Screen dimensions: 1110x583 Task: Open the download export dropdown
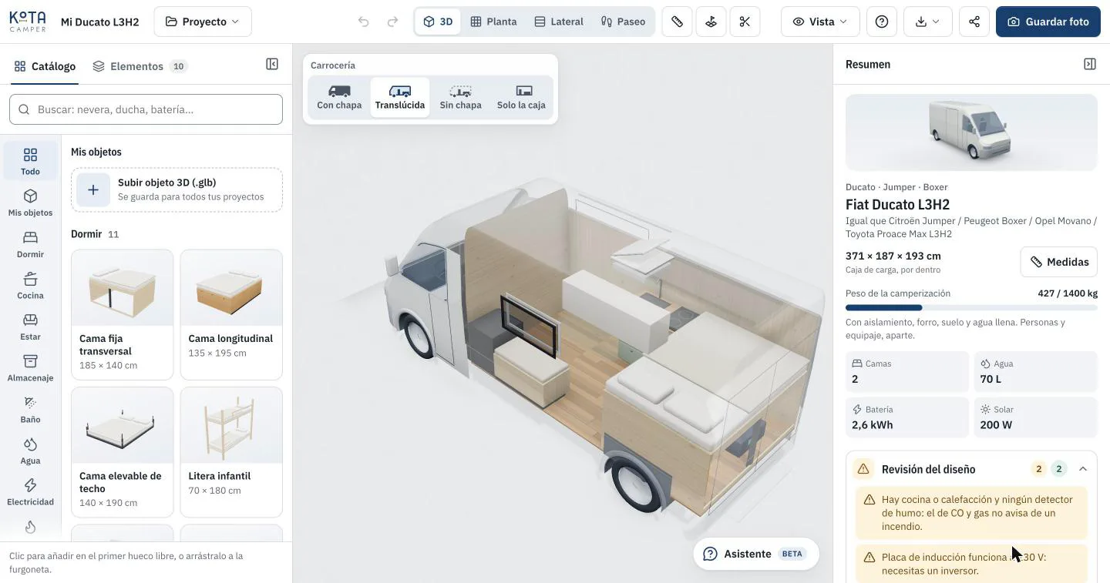(928, 22)
